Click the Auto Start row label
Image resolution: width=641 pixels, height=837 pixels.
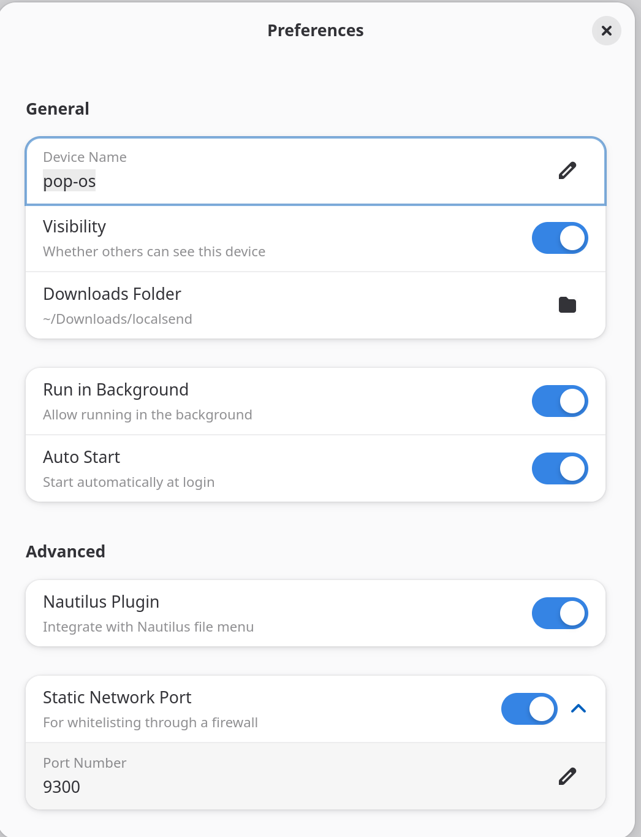82,457
